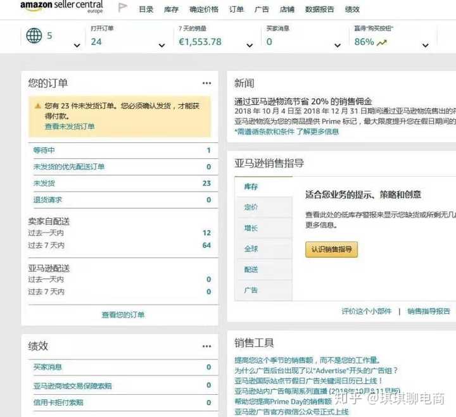Open the 广告 menu in top navigation
The width and height of the screenshot is (456, 417).
point(262,9)
